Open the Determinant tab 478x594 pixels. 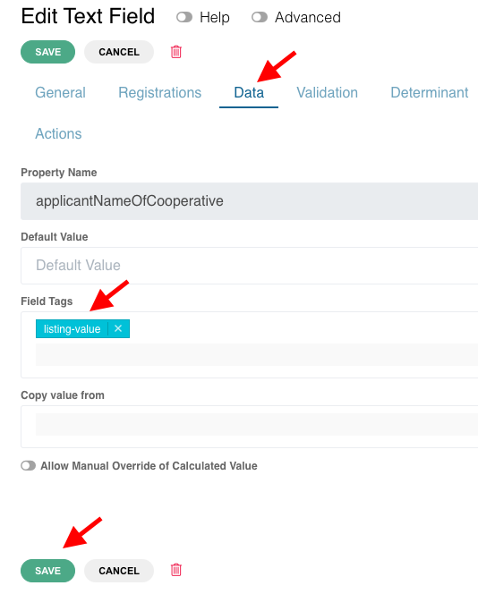pos(430,92)
